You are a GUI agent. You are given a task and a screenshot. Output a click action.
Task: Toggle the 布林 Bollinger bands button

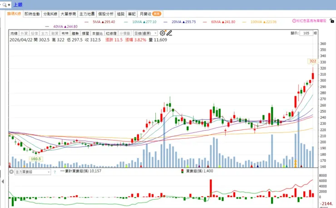point(65,33)
